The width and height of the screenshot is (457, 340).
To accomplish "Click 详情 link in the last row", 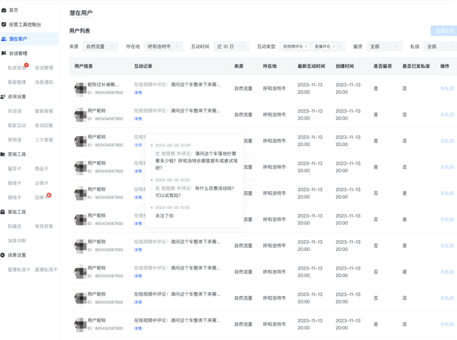I will coord(138,328).
